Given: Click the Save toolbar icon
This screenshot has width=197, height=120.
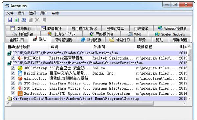Looking at the screenshot, I should click(10, 20).
